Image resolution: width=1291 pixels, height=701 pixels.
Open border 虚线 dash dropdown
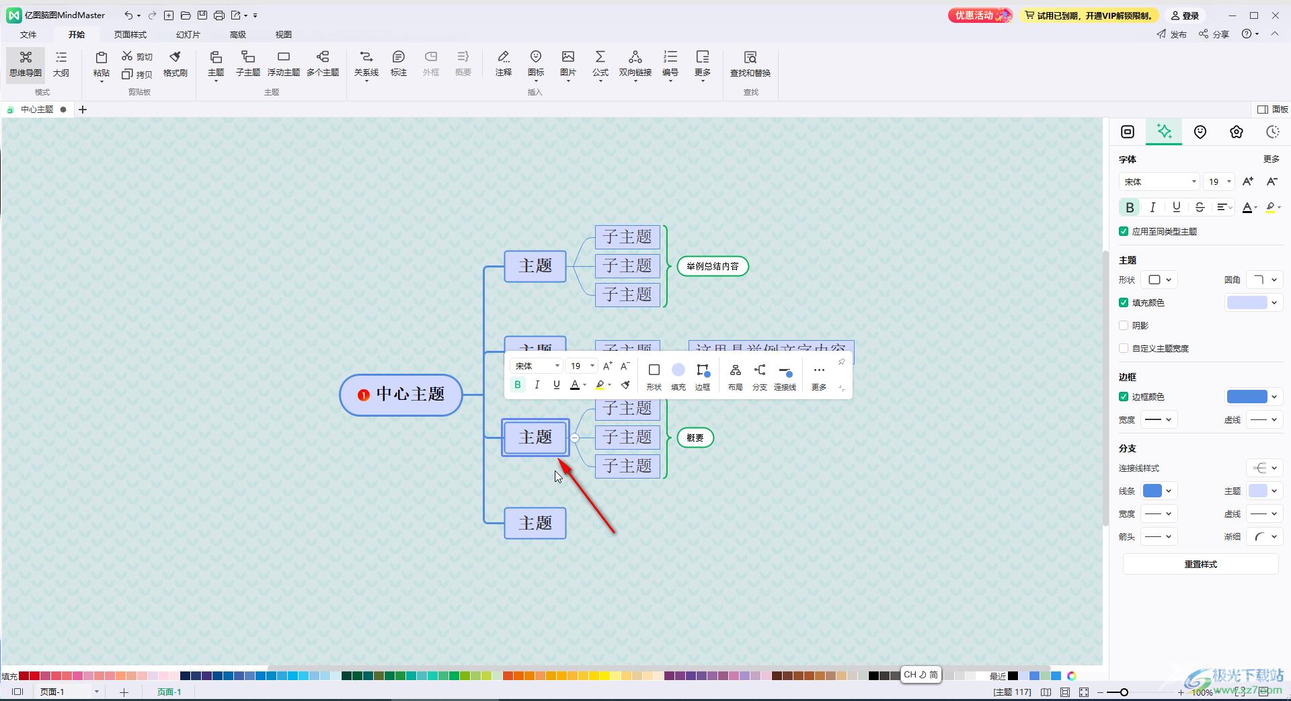tap(1265, 419)
